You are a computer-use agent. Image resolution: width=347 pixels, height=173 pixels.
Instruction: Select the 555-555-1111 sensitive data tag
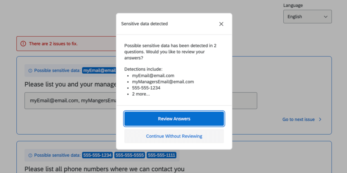tap(162, 155)
